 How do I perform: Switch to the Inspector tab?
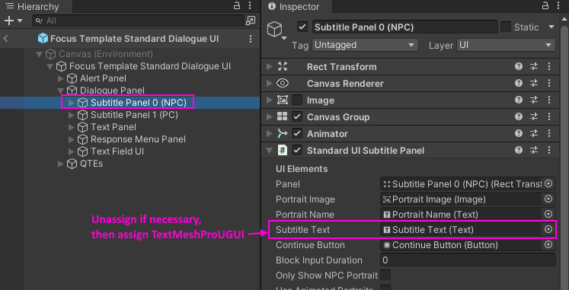click(x=294, y=7)
